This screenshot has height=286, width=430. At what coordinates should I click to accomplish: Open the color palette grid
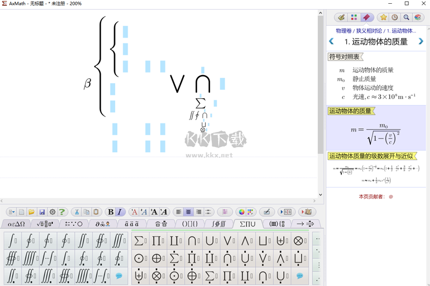pos(250,212)
